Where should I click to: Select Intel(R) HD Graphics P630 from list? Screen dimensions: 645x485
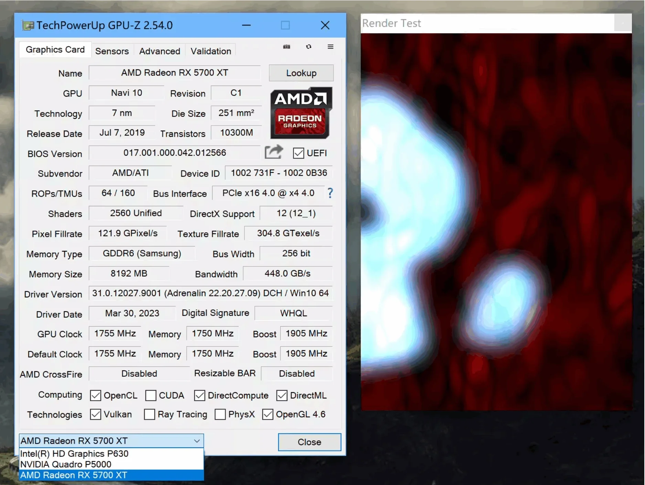tap(74, 454)
